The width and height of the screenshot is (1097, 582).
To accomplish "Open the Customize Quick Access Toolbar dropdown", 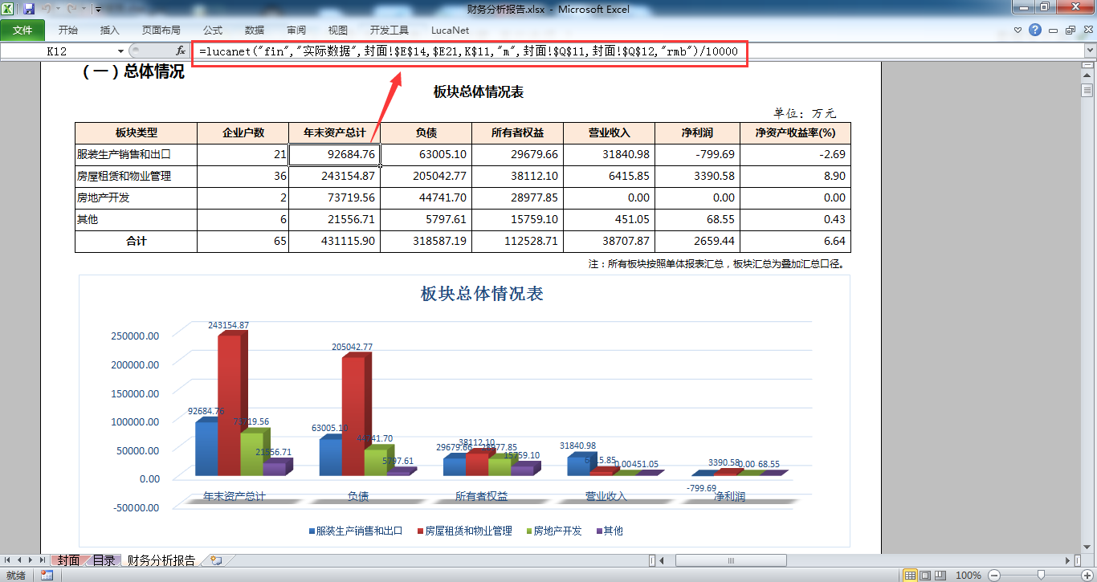I will (x=98, y=10).
